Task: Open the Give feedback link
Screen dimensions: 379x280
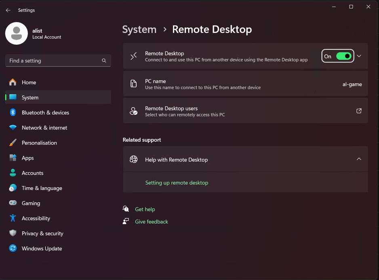Action: click(151, 222)
